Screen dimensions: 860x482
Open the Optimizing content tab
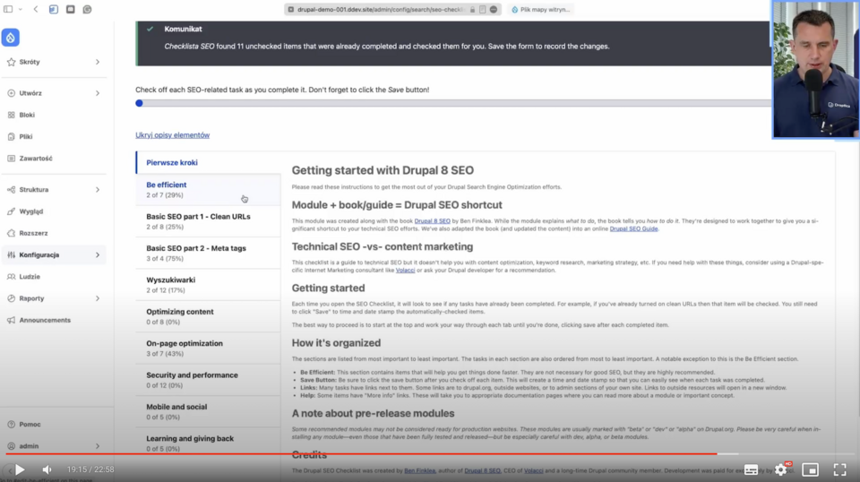(x=209, y=316)
